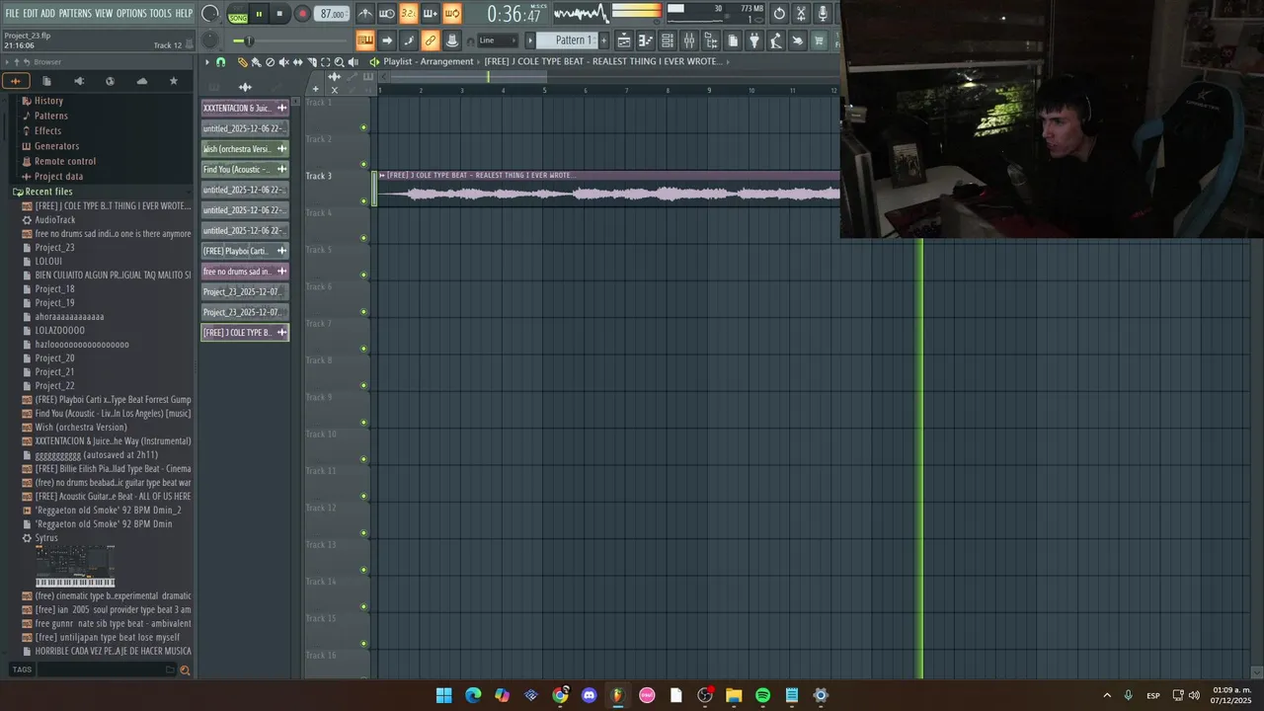This screenshot has height=711, width=1264.
Task: Open the piano roll view button
Action: pyautogui.click(x=646, y=40)
